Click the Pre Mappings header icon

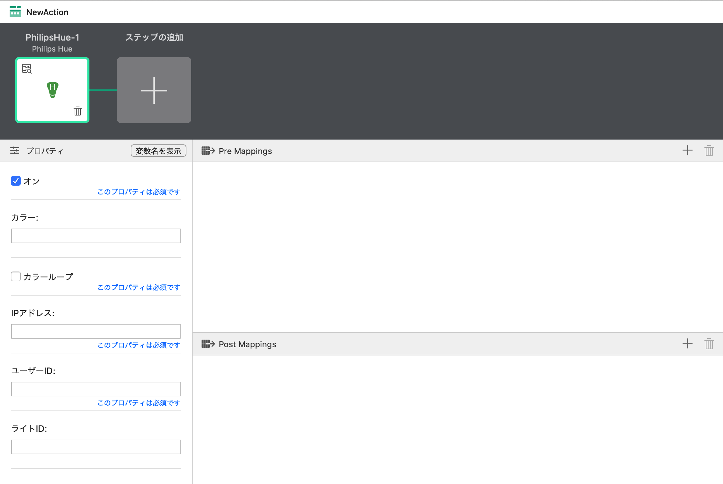(208, 151)
